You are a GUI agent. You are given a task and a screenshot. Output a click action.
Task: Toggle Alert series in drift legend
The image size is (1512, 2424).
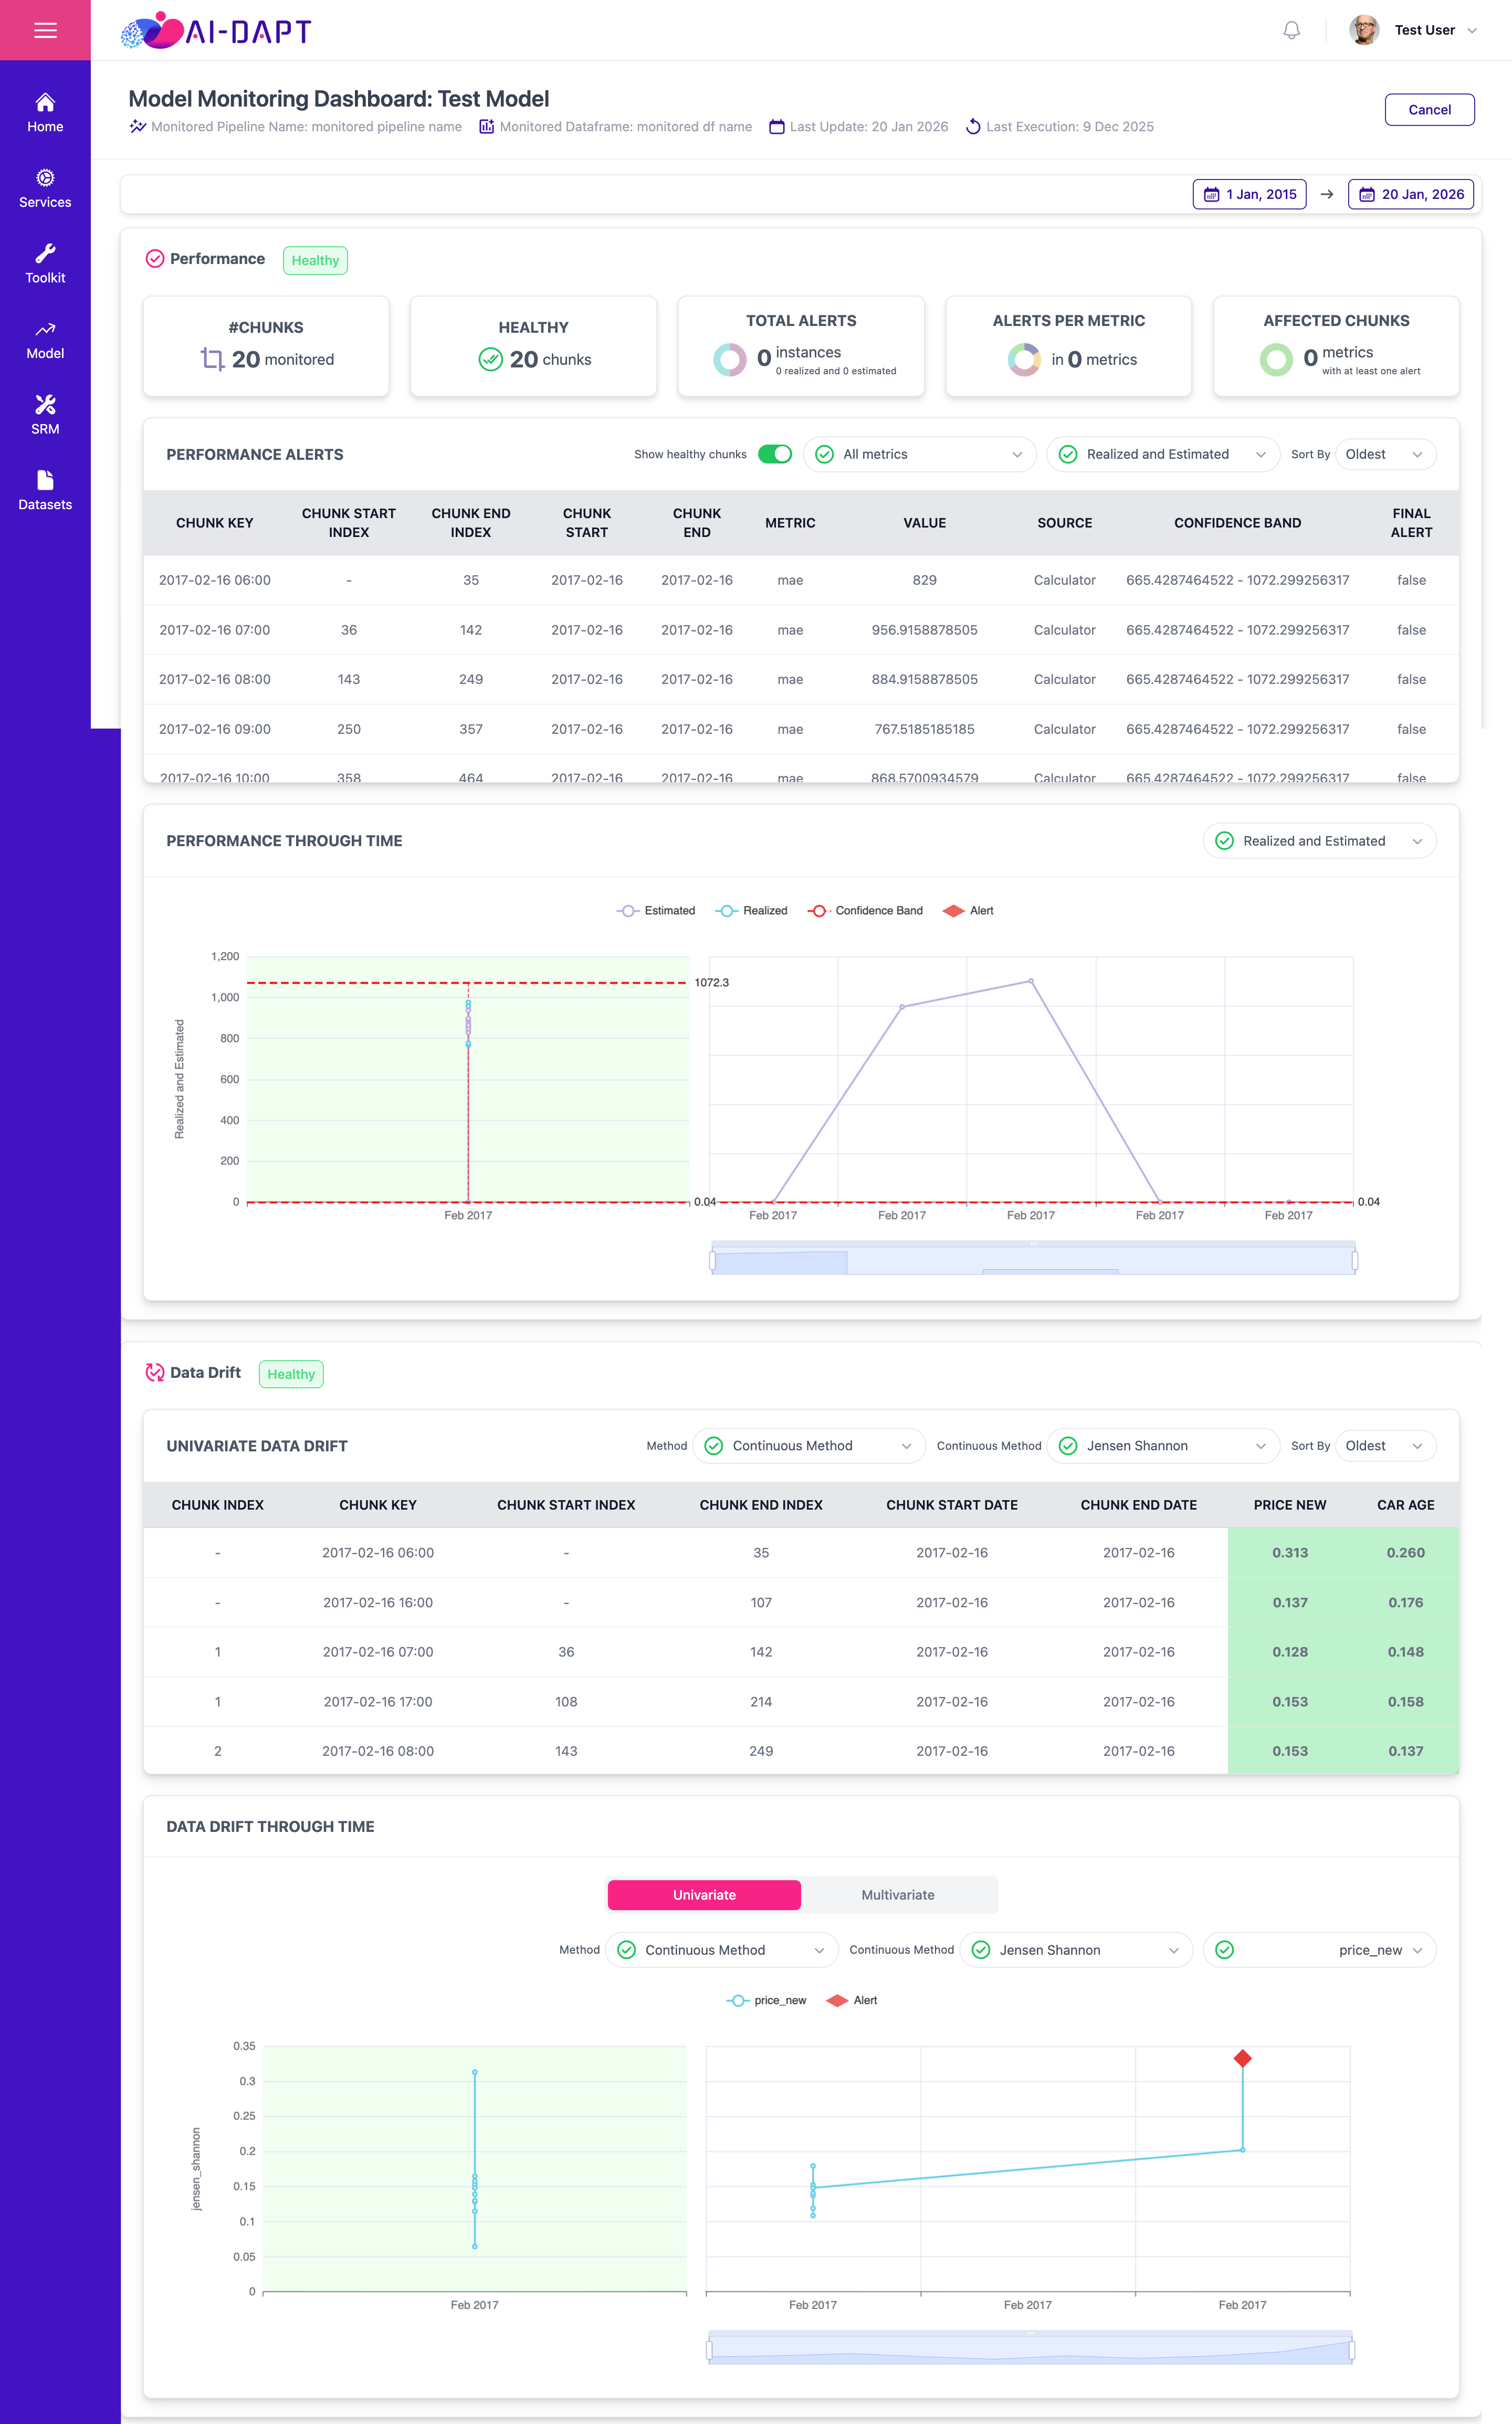point(852,2000)
